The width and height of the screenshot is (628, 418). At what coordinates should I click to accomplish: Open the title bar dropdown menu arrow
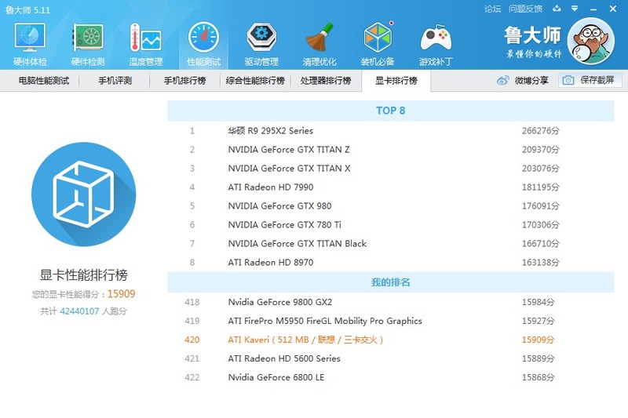pos(575,9)
